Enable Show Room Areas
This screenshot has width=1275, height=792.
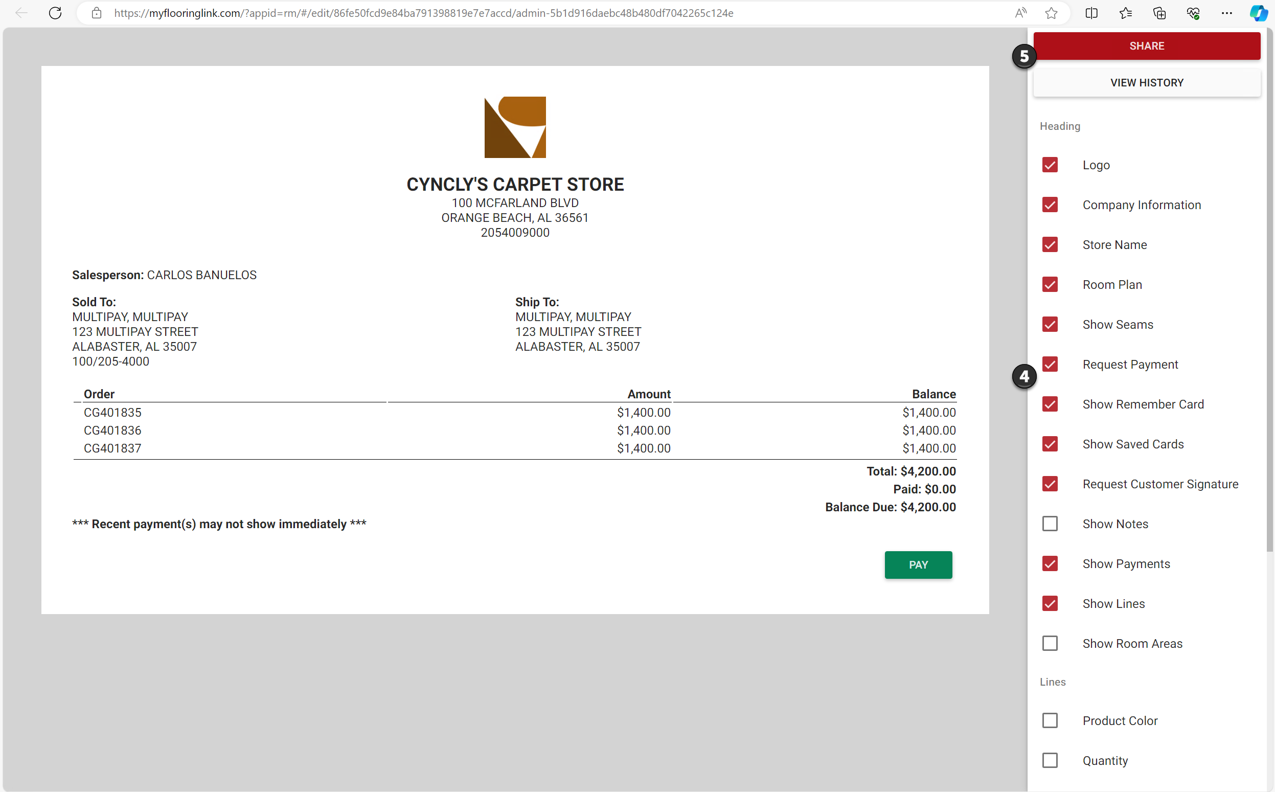[x=1051, y=643]
